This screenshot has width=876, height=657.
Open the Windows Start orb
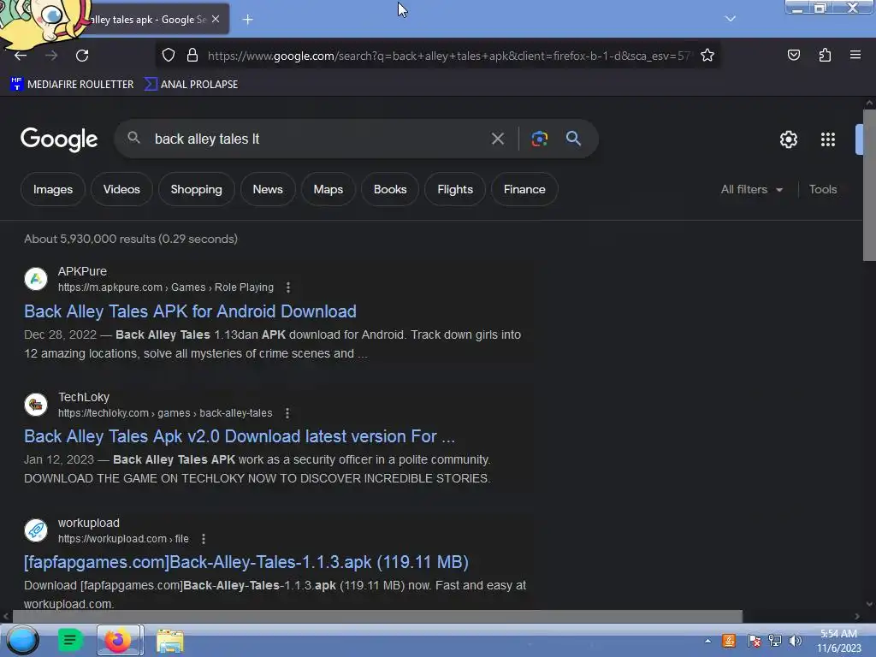pos(22,640)
